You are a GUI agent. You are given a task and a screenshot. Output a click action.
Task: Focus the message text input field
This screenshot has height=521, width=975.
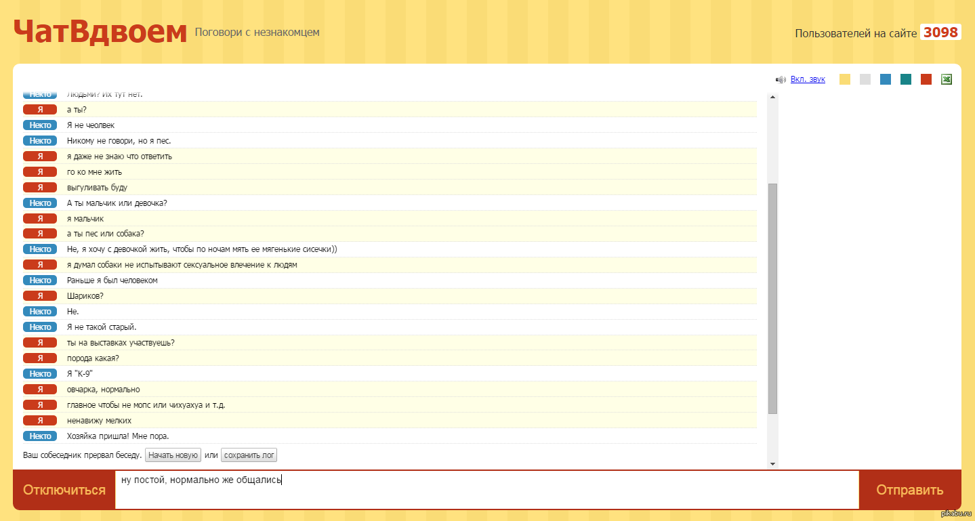pyautogui.click(x=486, y=490)
